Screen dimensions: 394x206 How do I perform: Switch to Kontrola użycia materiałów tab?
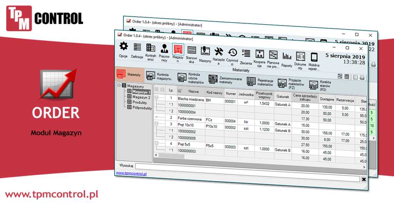coord(191,78)
